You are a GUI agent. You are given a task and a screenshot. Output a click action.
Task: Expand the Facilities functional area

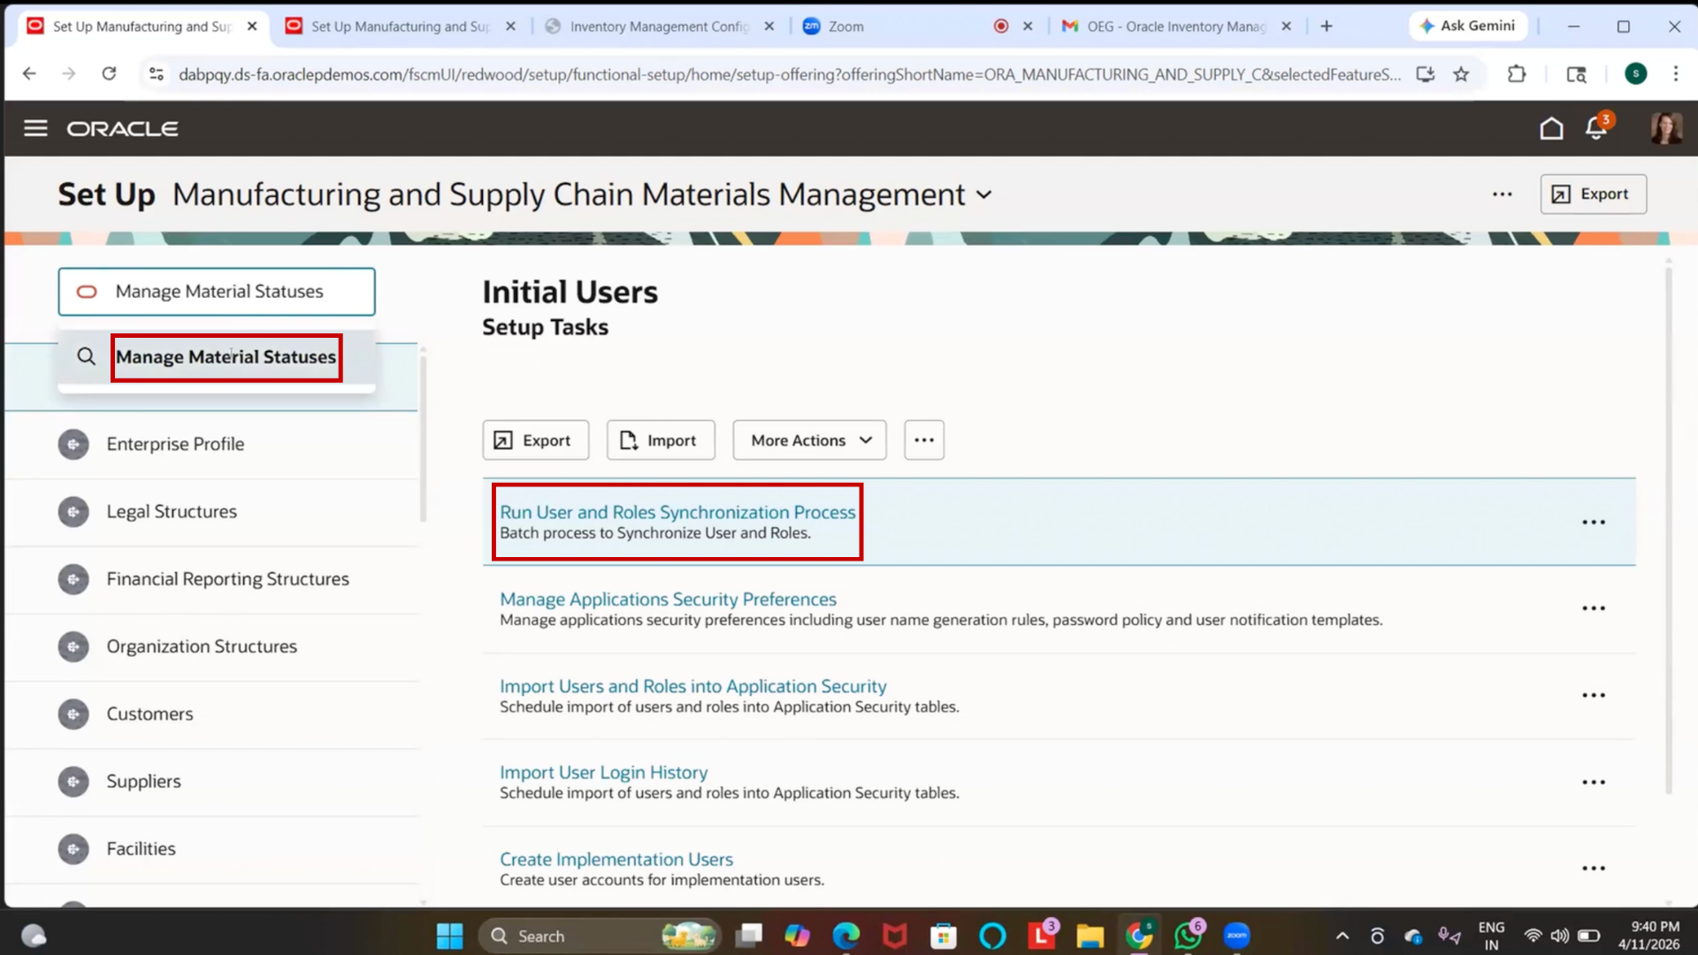point(73,850)
